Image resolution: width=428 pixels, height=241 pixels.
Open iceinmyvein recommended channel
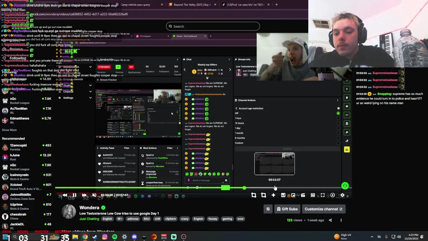pyautogui.click(x=27, y=177)
